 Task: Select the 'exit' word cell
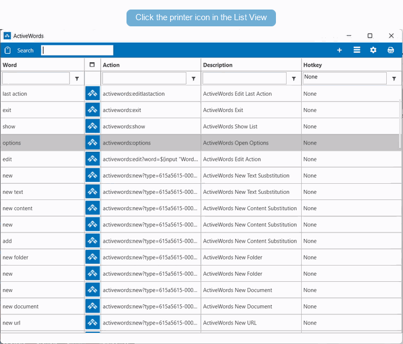pyautogui.click(x=43, y=110)
